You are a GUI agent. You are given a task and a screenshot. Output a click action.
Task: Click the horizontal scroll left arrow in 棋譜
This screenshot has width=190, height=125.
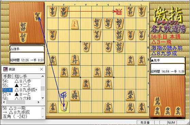pos(4,102)
